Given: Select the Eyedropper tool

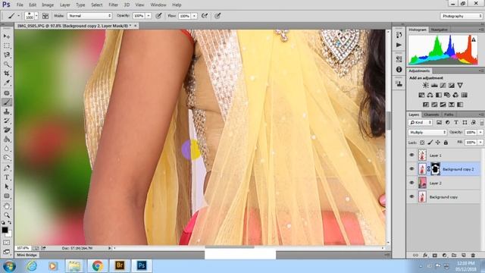Looking at the screenshot, I should 7,83.
